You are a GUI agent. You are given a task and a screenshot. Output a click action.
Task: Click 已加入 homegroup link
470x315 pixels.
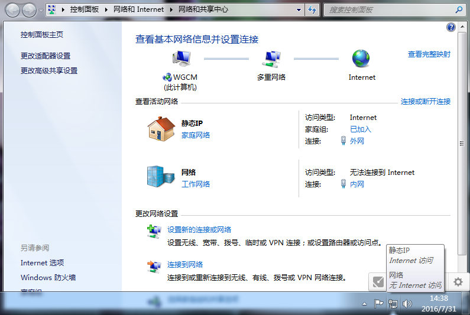(361, 129)
